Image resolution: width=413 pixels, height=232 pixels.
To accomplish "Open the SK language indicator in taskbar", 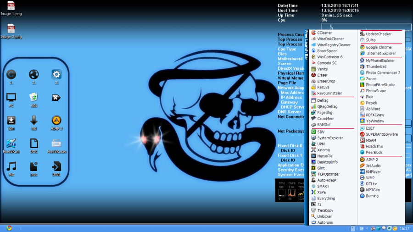I will [362, 228].
